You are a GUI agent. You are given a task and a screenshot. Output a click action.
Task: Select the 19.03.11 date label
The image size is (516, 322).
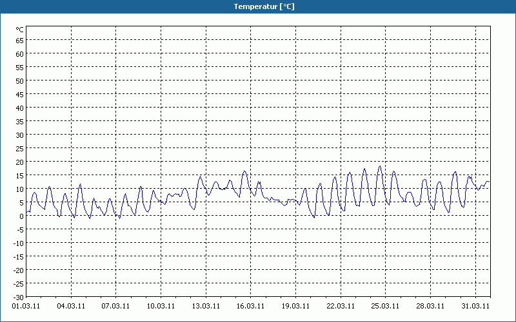point(296,307)
